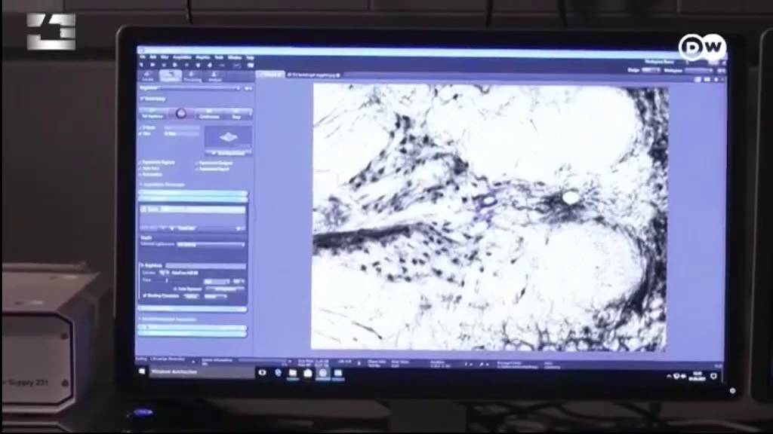Open the experiment selection dropdown
This screenshot has height=434, width=773.
(189, 88)
